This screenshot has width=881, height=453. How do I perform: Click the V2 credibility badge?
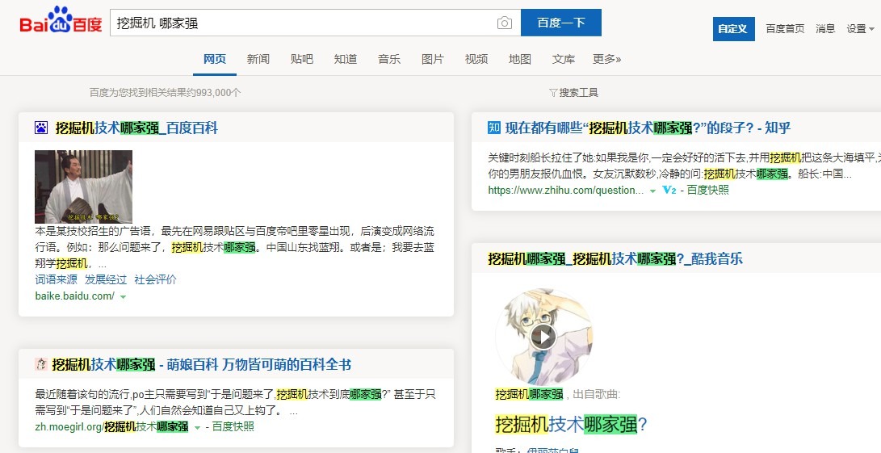click(x=669, y=190)
